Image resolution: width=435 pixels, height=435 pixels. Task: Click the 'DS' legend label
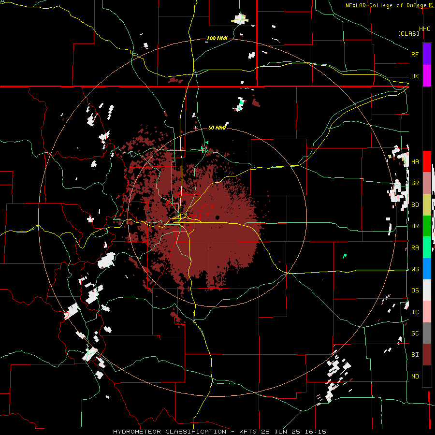pos(415,290)
